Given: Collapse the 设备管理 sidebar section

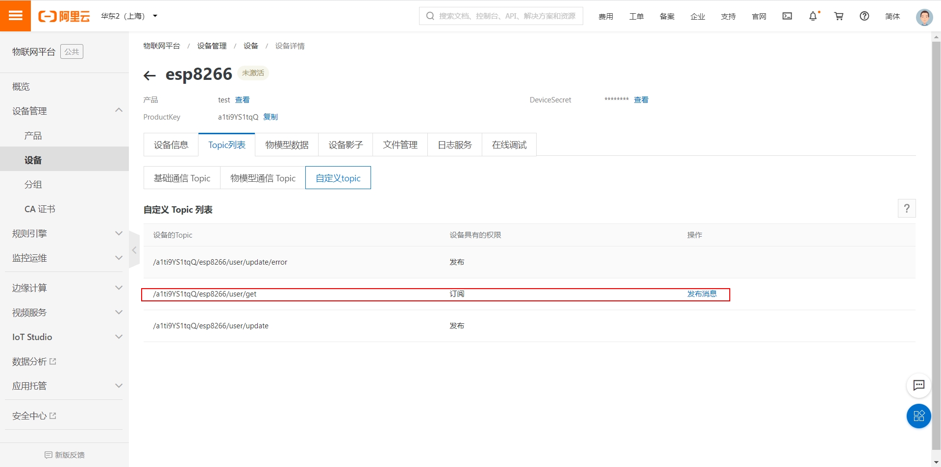Looking at the screenshot, I should (64, 111).
